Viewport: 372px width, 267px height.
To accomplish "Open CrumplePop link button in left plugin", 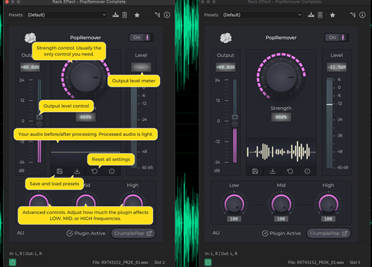I will pos(133,233).
